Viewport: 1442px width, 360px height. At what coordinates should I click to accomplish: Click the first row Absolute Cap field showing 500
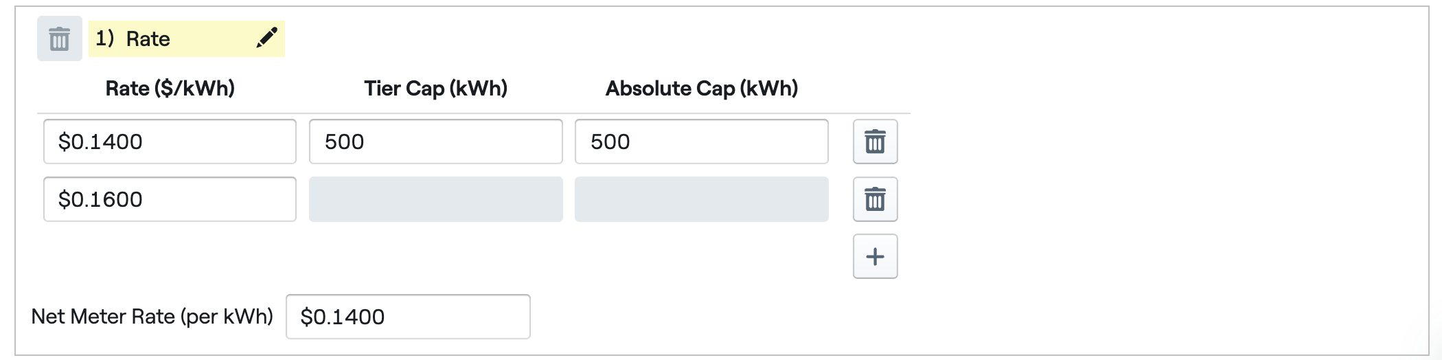701,142
